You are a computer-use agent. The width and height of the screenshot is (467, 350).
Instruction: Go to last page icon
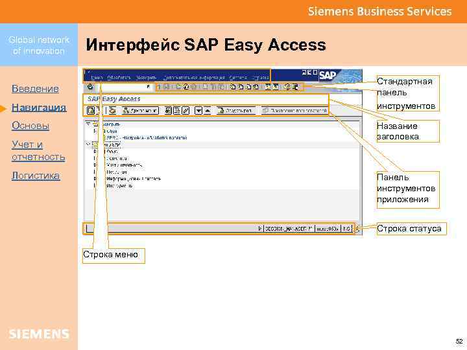[x=256, y=87]
